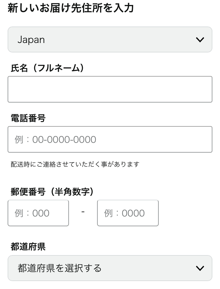
Task: Click the heading 新しいお届け先住所を入力
Action: 70,8
